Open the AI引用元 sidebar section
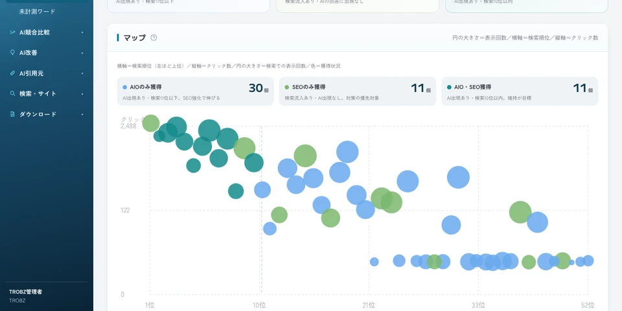 click(47, 73)
